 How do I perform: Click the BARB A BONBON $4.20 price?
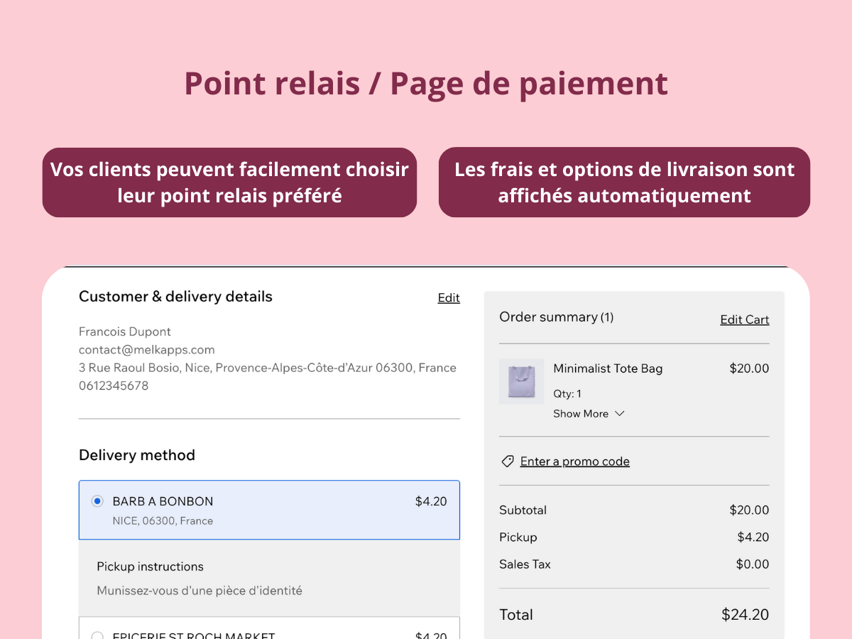(430, 501)
